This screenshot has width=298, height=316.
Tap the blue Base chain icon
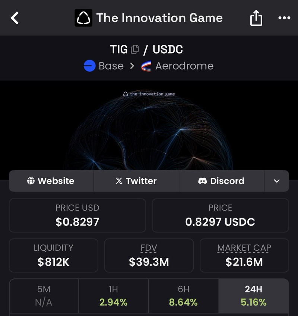(90, 66)
